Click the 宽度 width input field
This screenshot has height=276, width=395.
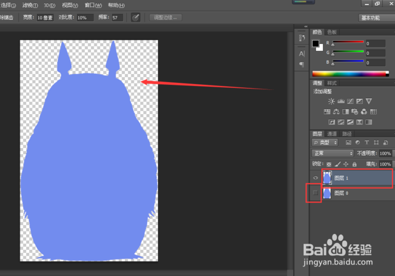(45, 18)
